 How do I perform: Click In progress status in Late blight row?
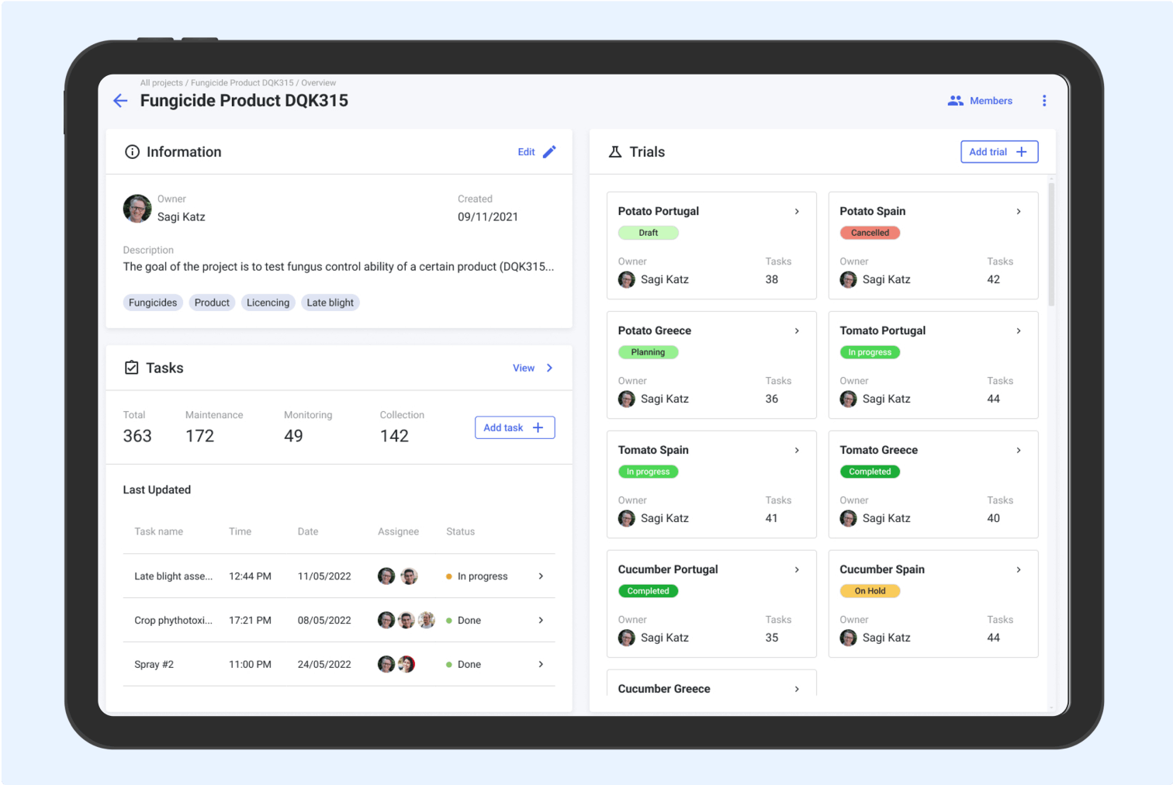coord(476,576)
